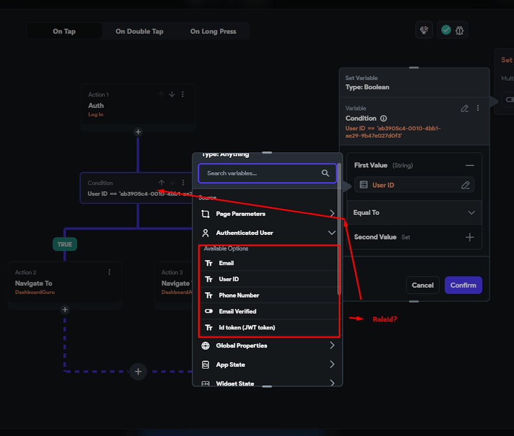This screenshot has height=436, width=514.
Task: Open the Equal To operator dropdown
Action: (x=414, y=212)
